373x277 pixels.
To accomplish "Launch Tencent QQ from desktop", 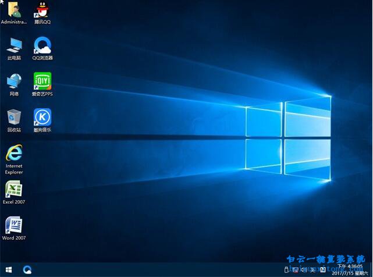I will pos(42,10).
